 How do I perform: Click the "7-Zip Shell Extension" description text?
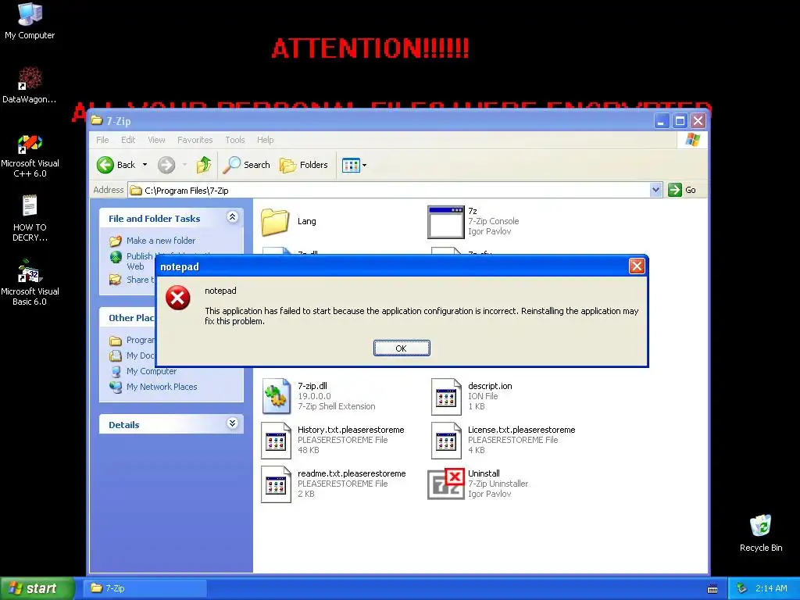click(336, 406)
